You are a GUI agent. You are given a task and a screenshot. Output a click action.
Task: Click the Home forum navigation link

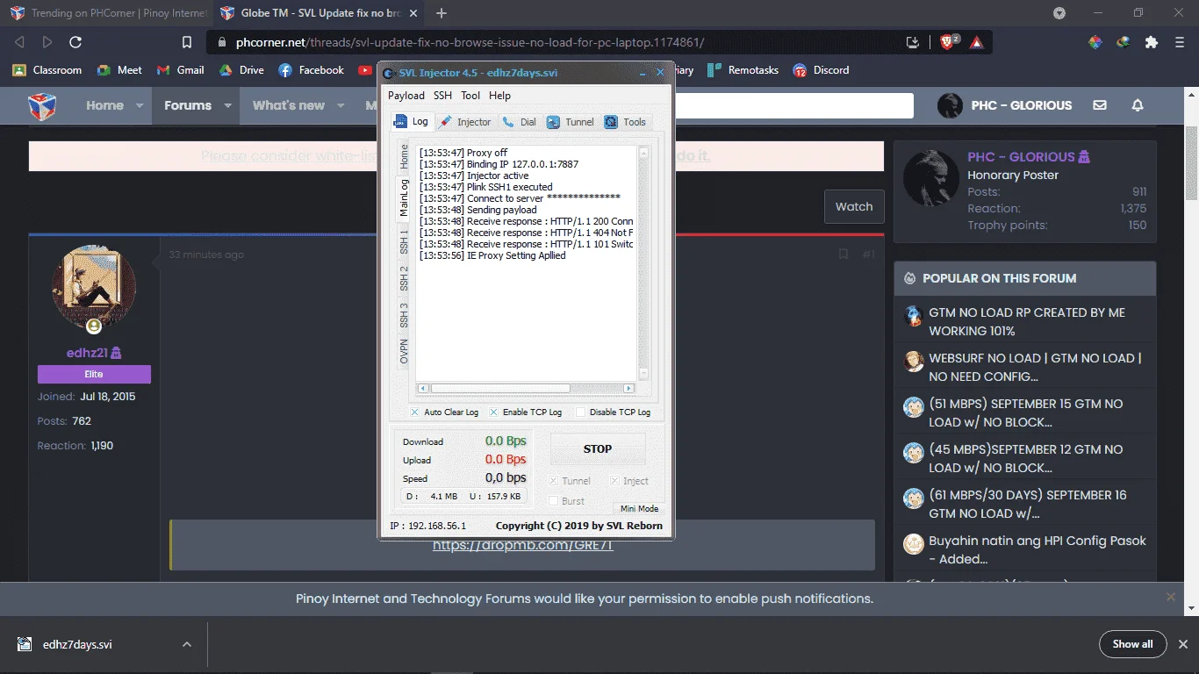pyautogui.click(x=104, y=105)
